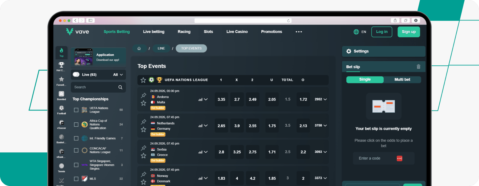Open the three-dot more menu
The width and height of the screenshot is (479, 186).
[x=299, y=32]
